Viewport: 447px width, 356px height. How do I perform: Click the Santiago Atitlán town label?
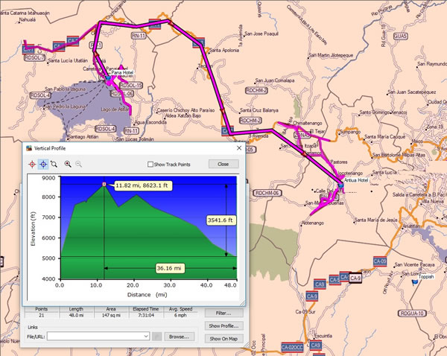click(83, 137)
